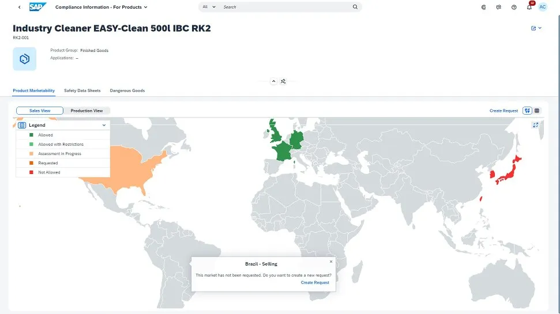Screen dimensions: 560x314
Task: Click the search magnifier icon
Action: coord(355,7)
